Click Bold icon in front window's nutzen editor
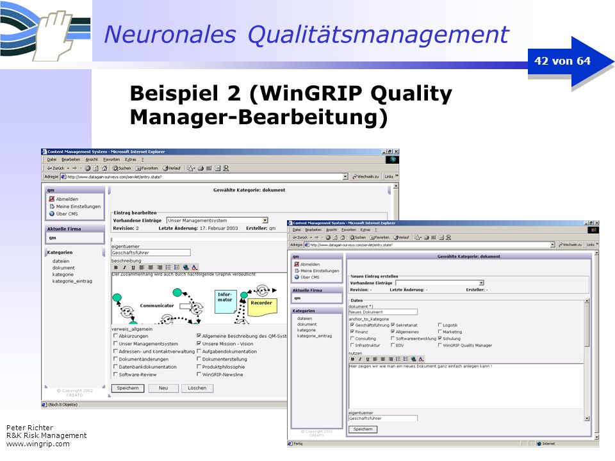The height and width of the screenshot is (461, 615). tap(352, 359)
